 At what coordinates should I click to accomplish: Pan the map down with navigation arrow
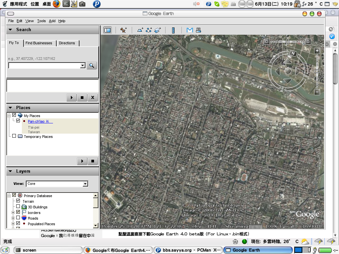[x=288, y=81]
